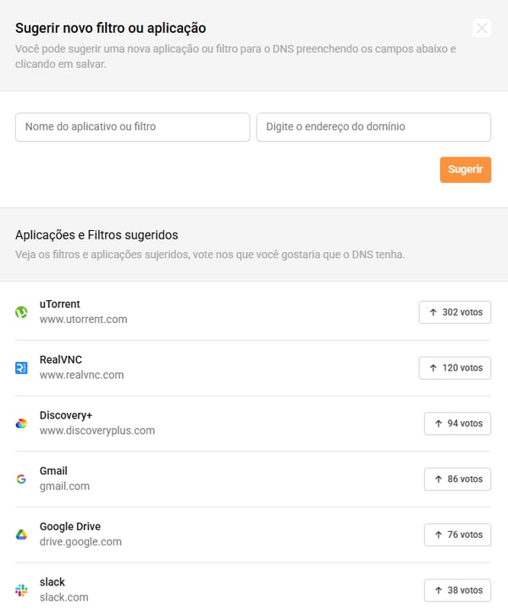The height and width of the screenshot is (614, 508).
Task: Upvote Google Drive with 76 votos
Action: coord(457,535)
